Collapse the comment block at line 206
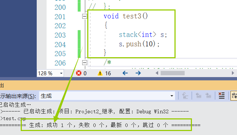Image resolution: width=237 pixels, height=135 pixels. pos(85,63)
